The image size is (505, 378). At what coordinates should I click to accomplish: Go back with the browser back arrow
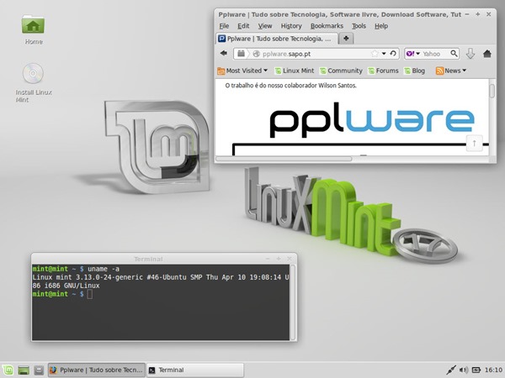[224, 54]
